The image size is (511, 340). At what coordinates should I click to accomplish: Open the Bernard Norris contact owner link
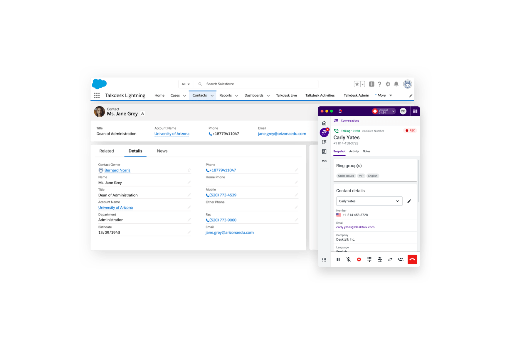click(x=117, y=170)
